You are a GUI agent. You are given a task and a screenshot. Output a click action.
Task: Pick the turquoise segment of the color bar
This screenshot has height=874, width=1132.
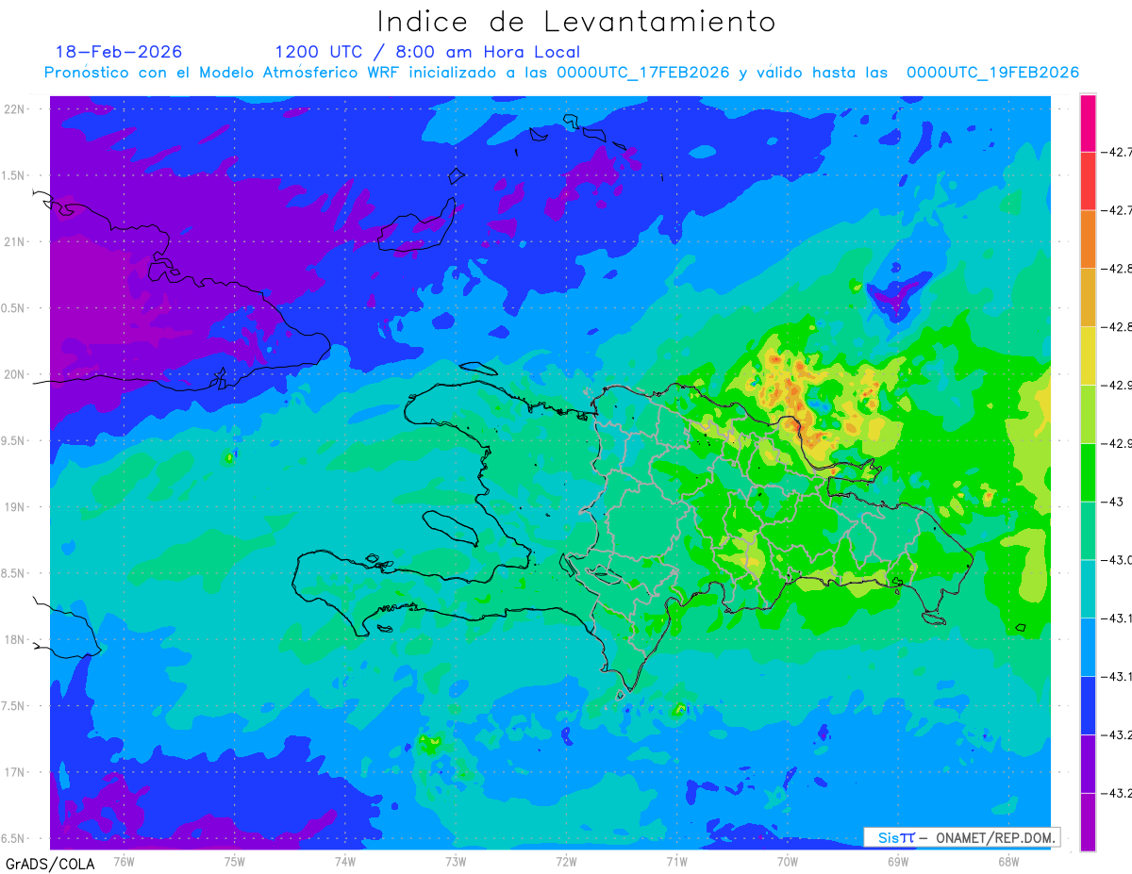(x=1088, y=590)
